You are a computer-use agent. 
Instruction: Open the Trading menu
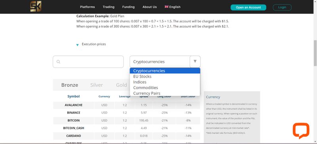(x=109, y=7)
